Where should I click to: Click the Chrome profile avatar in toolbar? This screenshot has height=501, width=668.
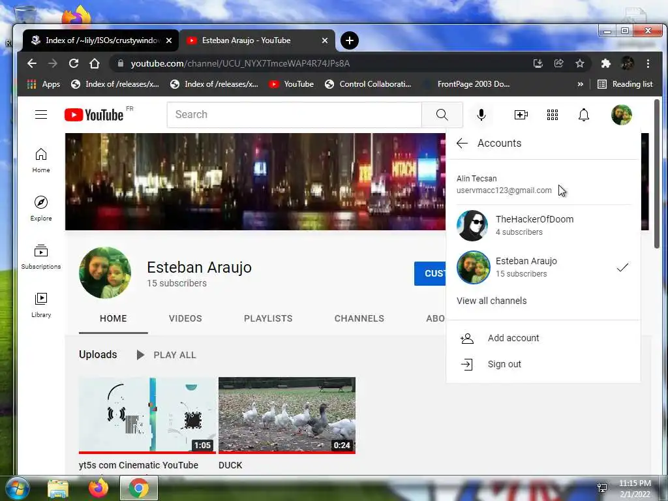tap(627, 63)
